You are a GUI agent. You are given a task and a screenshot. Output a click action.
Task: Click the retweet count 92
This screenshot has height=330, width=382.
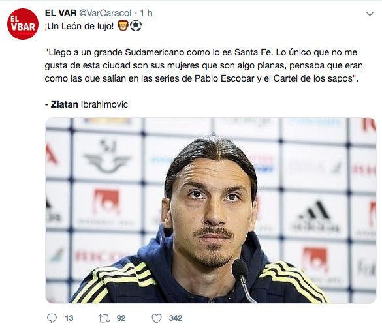121,318
